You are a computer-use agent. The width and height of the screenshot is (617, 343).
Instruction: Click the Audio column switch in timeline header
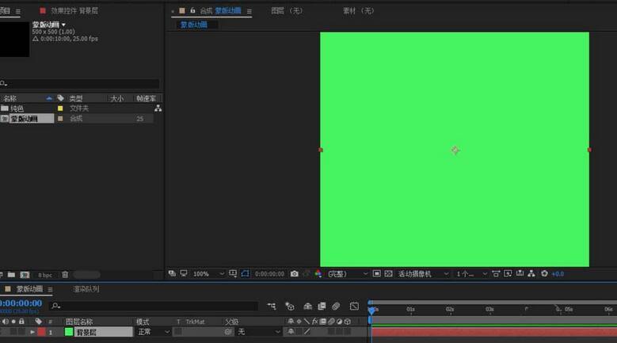coord(6,322)
